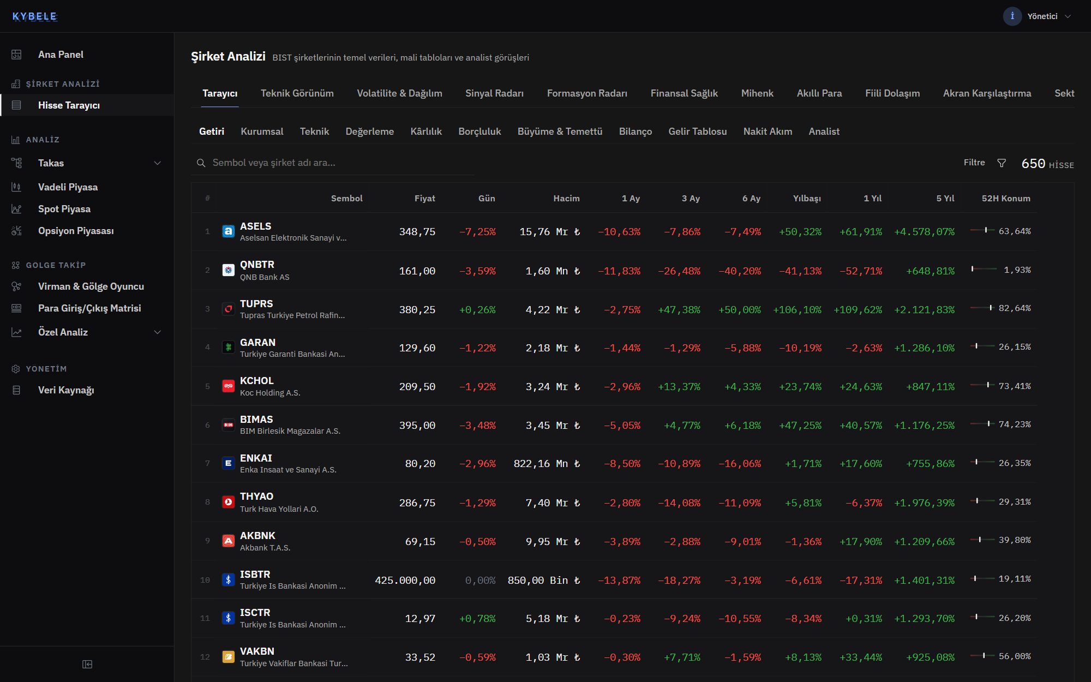Expand the Takas submenu chevron
Viewport: 1091px width, 682px height.
pyautogui.click(x=158, y=163)
